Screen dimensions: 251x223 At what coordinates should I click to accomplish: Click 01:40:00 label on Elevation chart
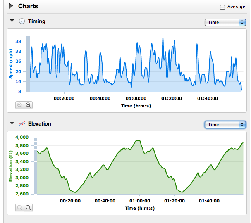[209, 201]
